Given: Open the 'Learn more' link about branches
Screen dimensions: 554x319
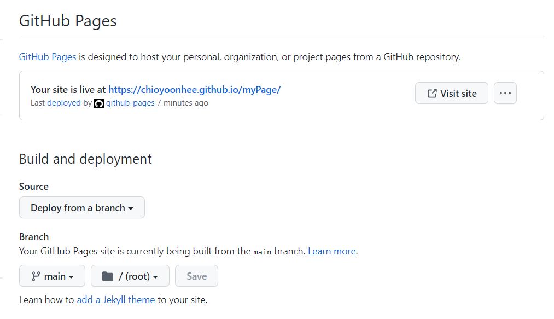Looking at the screenshot, I should pos(332,252).
